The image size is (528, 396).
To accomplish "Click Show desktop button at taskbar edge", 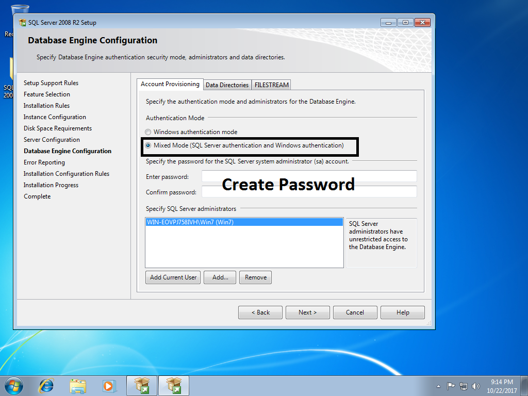I will (x=525, y=386).
